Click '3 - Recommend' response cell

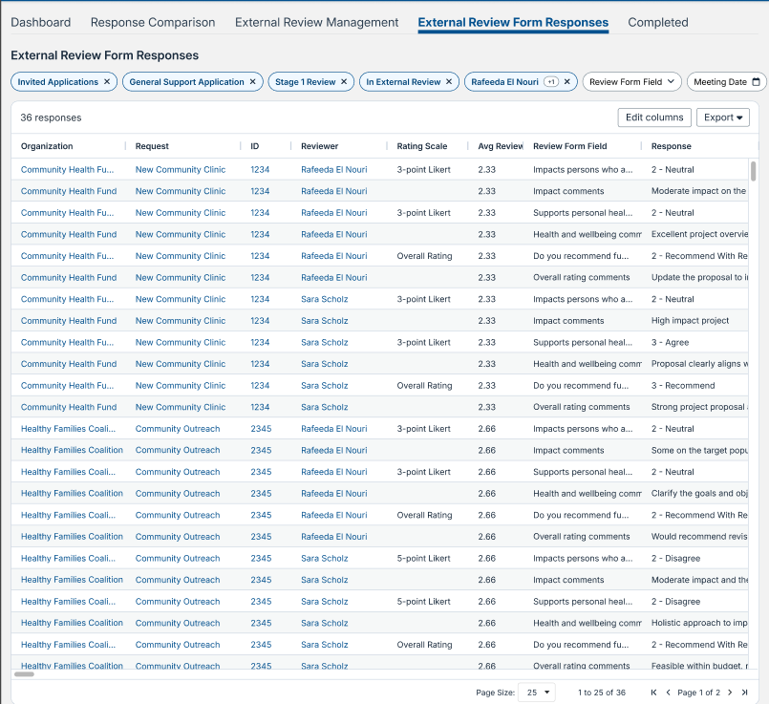point(683,385)
